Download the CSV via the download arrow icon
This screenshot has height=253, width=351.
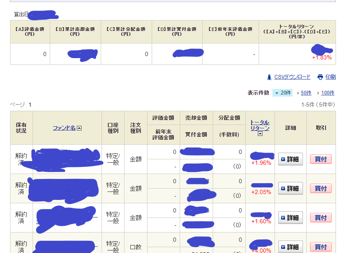(269, 77)
